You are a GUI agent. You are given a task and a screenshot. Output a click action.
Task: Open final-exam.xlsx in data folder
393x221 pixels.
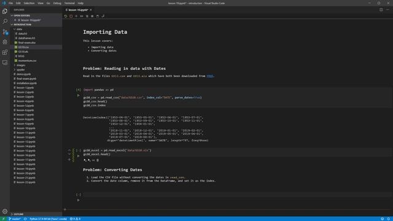(36, 42)
